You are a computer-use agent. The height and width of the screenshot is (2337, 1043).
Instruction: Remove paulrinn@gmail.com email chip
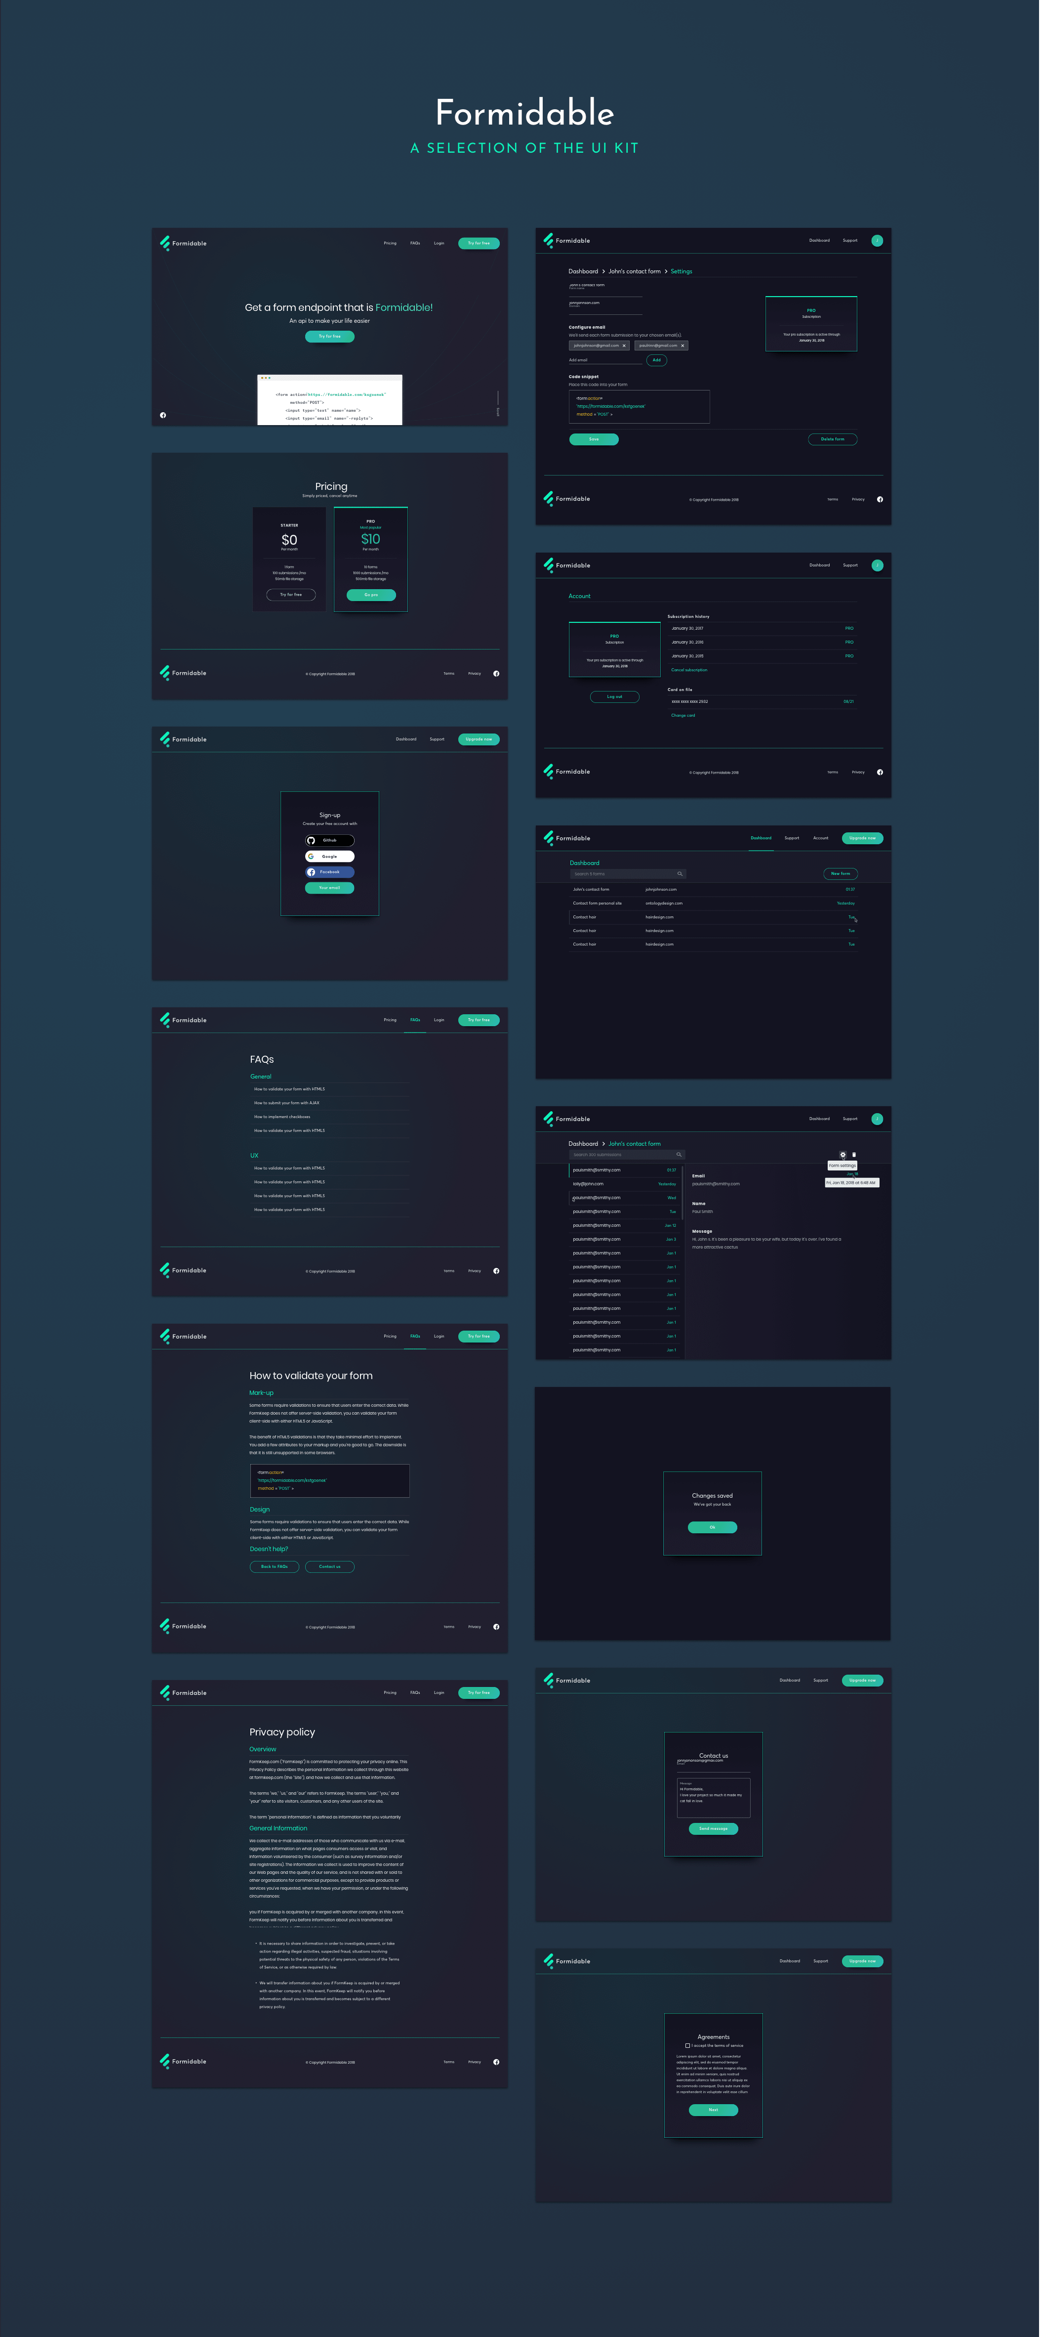tap(683, 346)
